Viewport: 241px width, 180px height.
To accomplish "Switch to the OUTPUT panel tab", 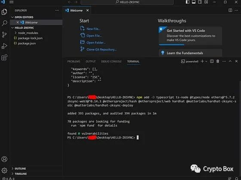I will (90, 62).
